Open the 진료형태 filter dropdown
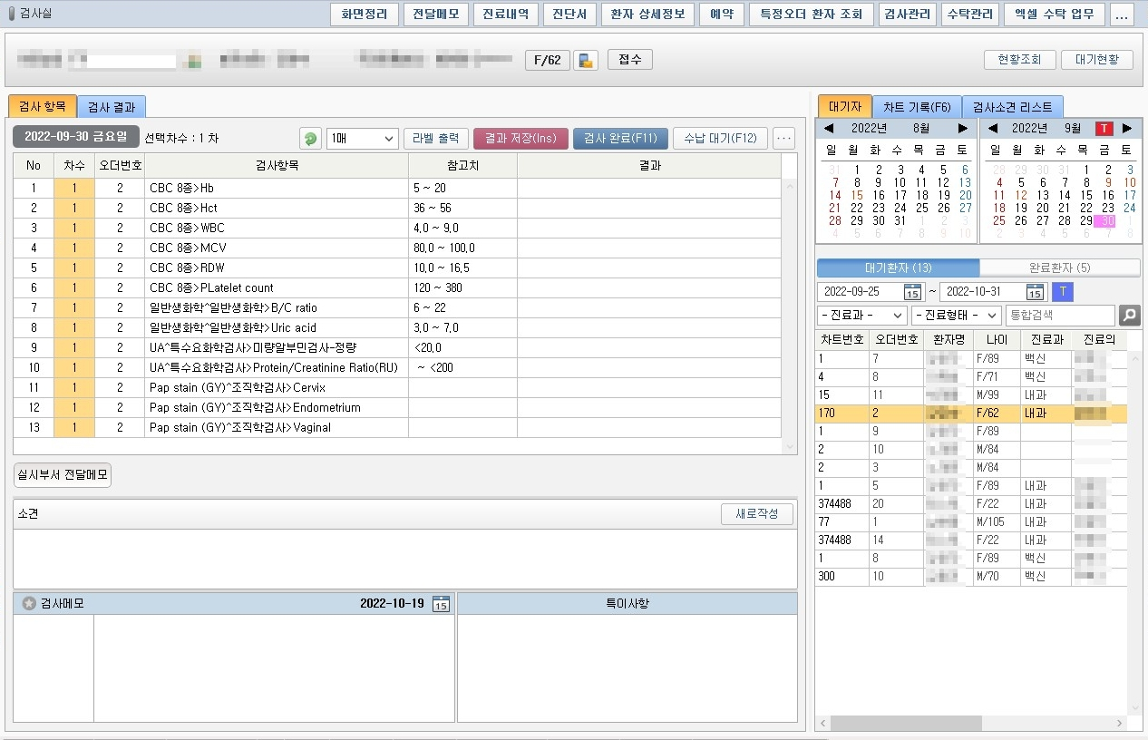The height and width of the screenshot is (740, 1148). coord(956,316)
